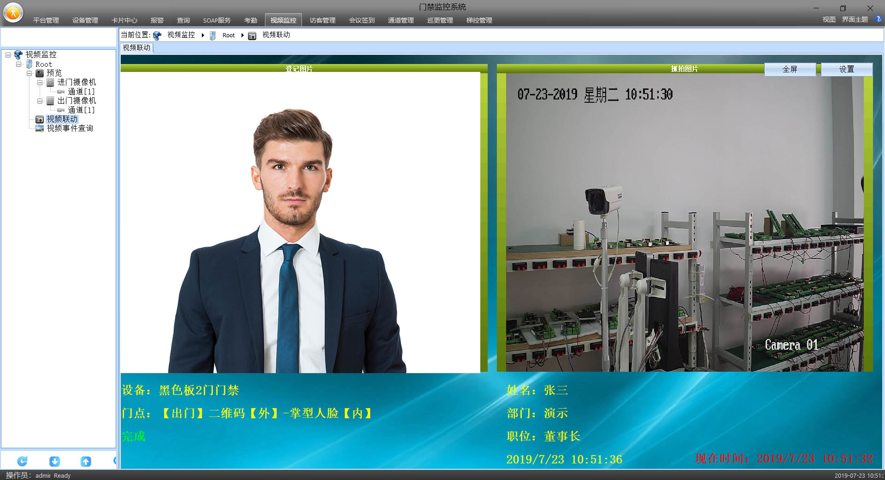Click the refresh icon below the tree

pos(22,461)
